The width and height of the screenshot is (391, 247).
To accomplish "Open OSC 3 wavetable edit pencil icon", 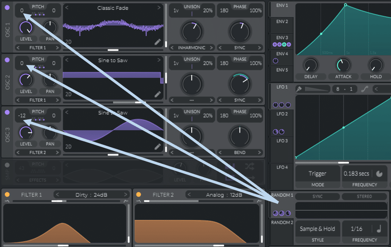I will pyautogui.click(x=158, y=147).
